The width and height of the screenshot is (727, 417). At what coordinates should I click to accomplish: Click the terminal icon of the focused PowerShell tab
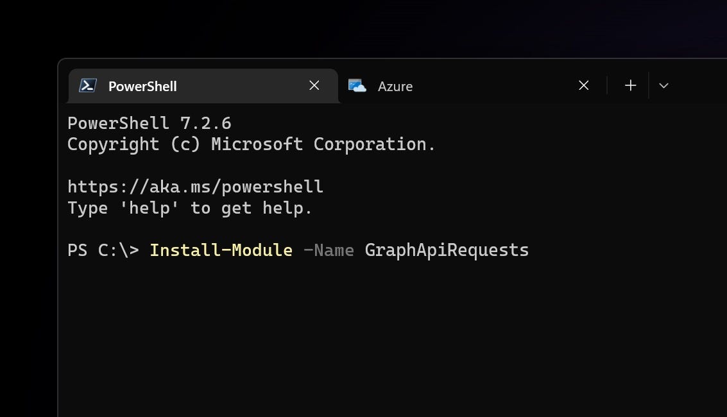[87, 85]
